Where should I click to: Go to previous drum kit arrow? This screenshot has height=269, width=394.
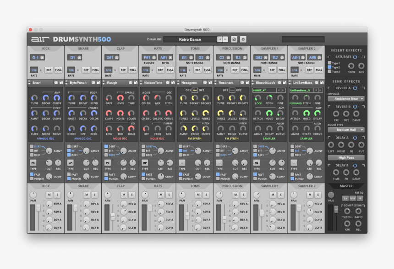click(220, 39)
